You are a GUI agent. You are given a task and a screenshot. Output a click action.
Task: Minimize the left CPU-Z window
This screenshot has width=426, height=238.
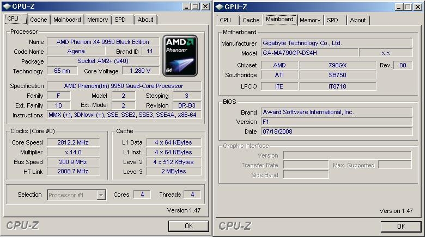[186, 7]
